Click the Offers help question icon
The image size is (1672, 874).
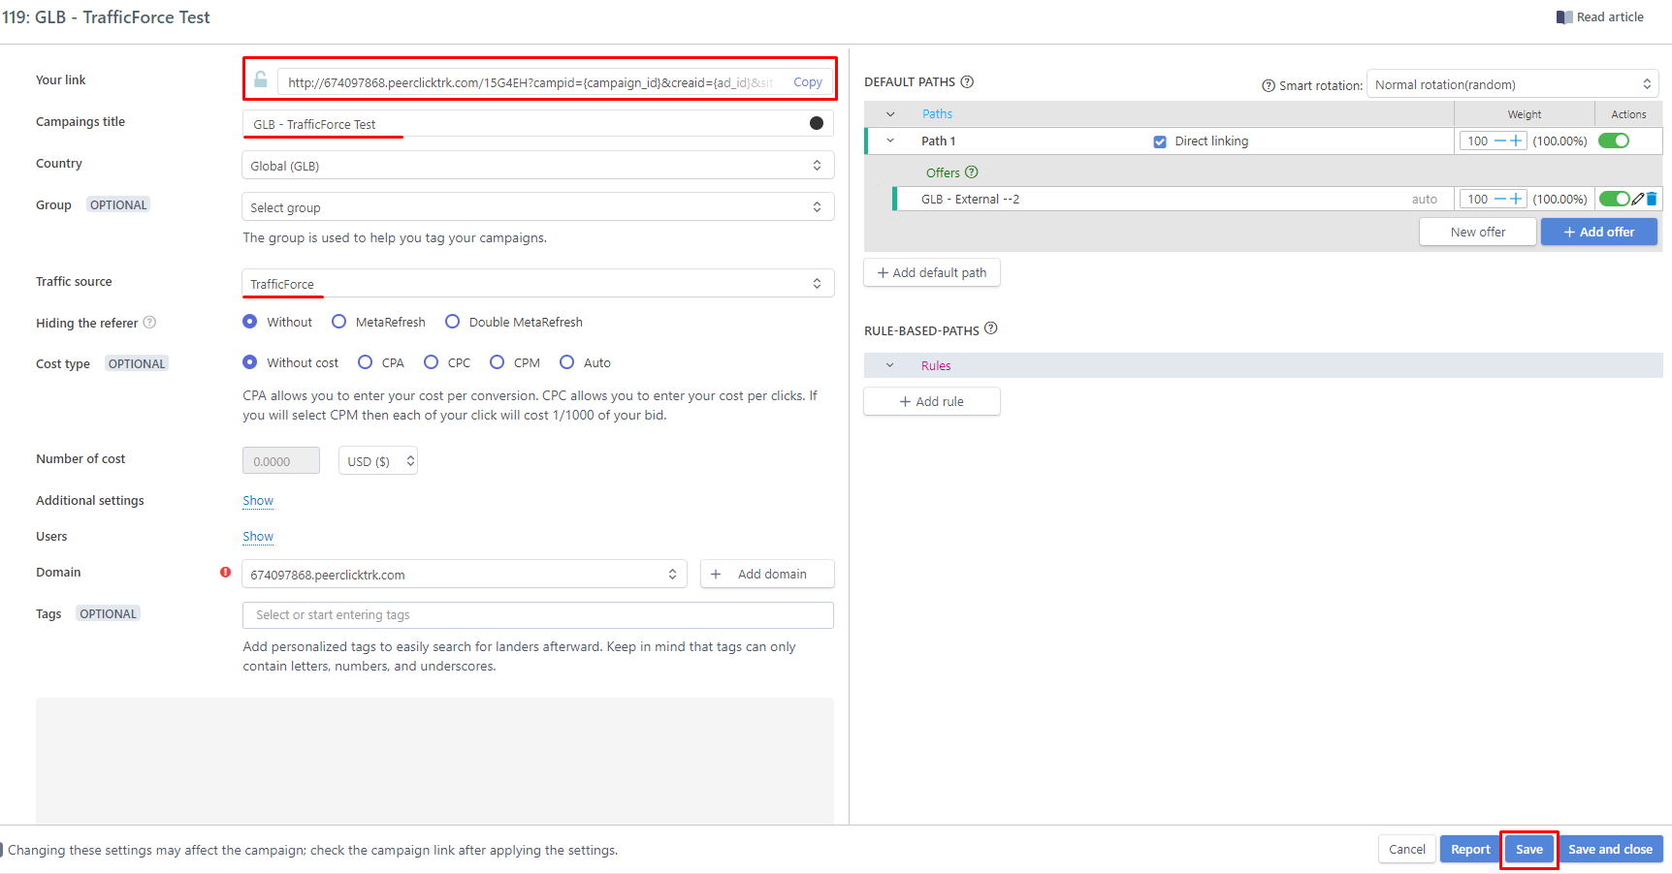point(972,172)
